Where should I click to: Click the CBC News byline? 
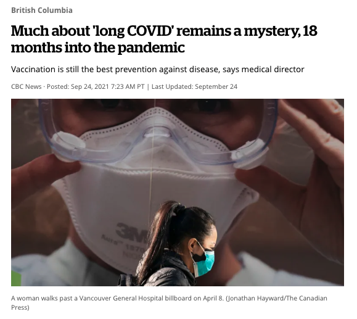tap(27, 86)
